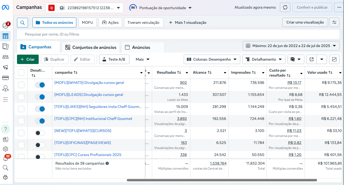Expand the Colunas: Desempenho dropdown
The height and width of the screenshot is (185, 344).
(212, 59)
